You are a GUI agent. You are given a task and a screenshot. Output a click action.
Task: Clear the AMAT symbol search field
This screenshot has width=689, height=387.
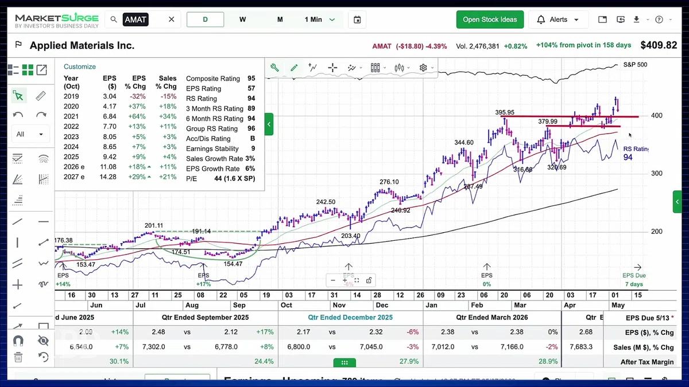point(171,19)
